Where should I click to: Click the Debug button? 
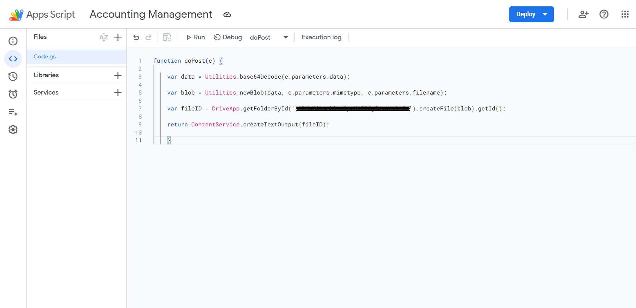(x=228, y=37)
